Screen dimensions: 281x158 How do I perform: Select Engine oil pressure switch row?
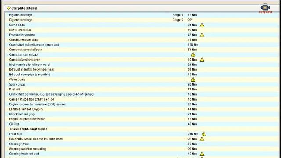142,119
